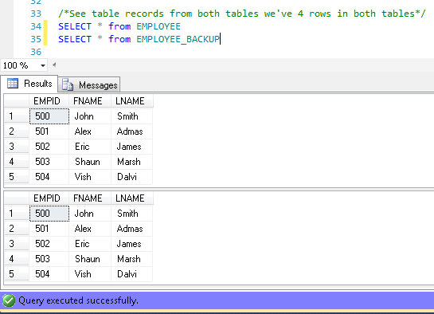The image size is (434, 314).
Task: Click James cell in second result grid
Action: coord(131,244)
